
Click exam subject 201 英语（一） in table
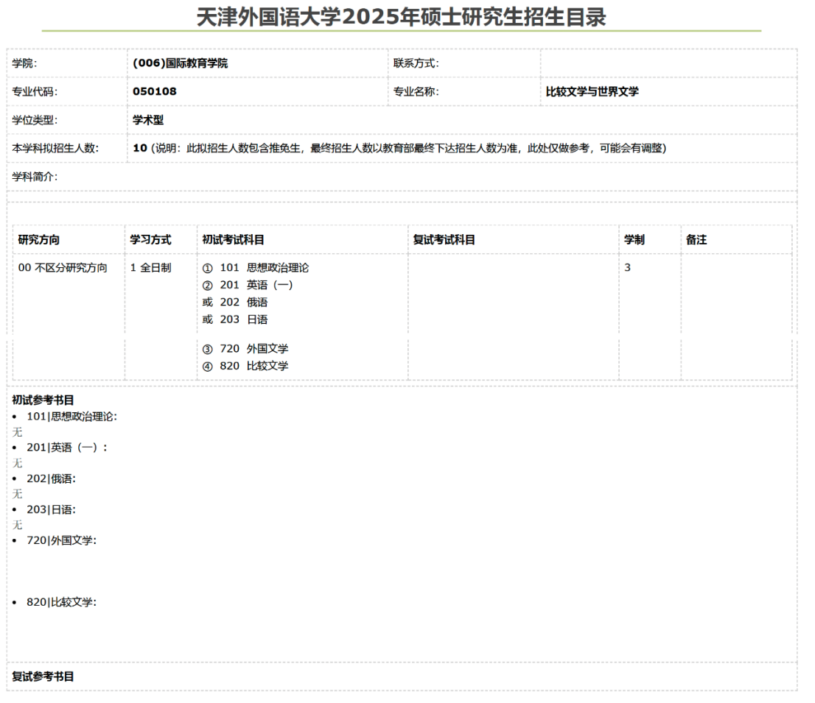pos(248,285)
